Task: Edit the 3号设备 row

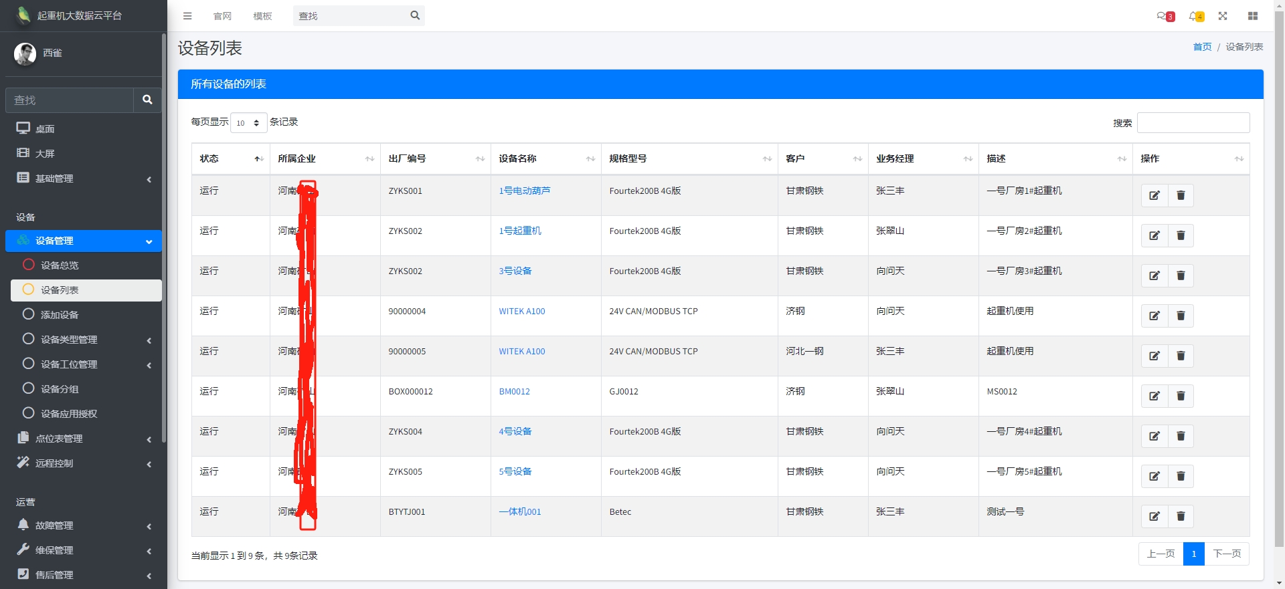Action: tap(1154, 275)
